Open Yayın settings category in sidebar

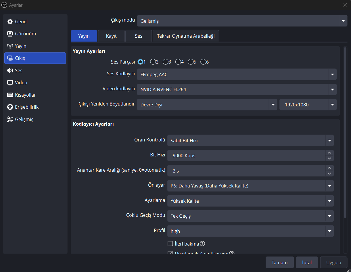pos(35,46)
